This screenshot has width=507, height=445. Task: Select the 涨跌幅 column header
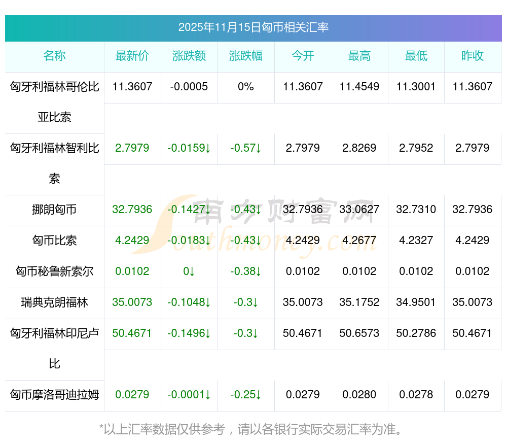coord(246,56)
